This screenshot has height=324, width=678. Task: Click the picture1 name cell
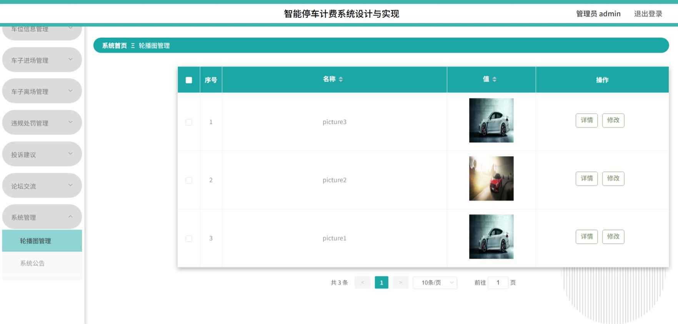tap(334, 238)
